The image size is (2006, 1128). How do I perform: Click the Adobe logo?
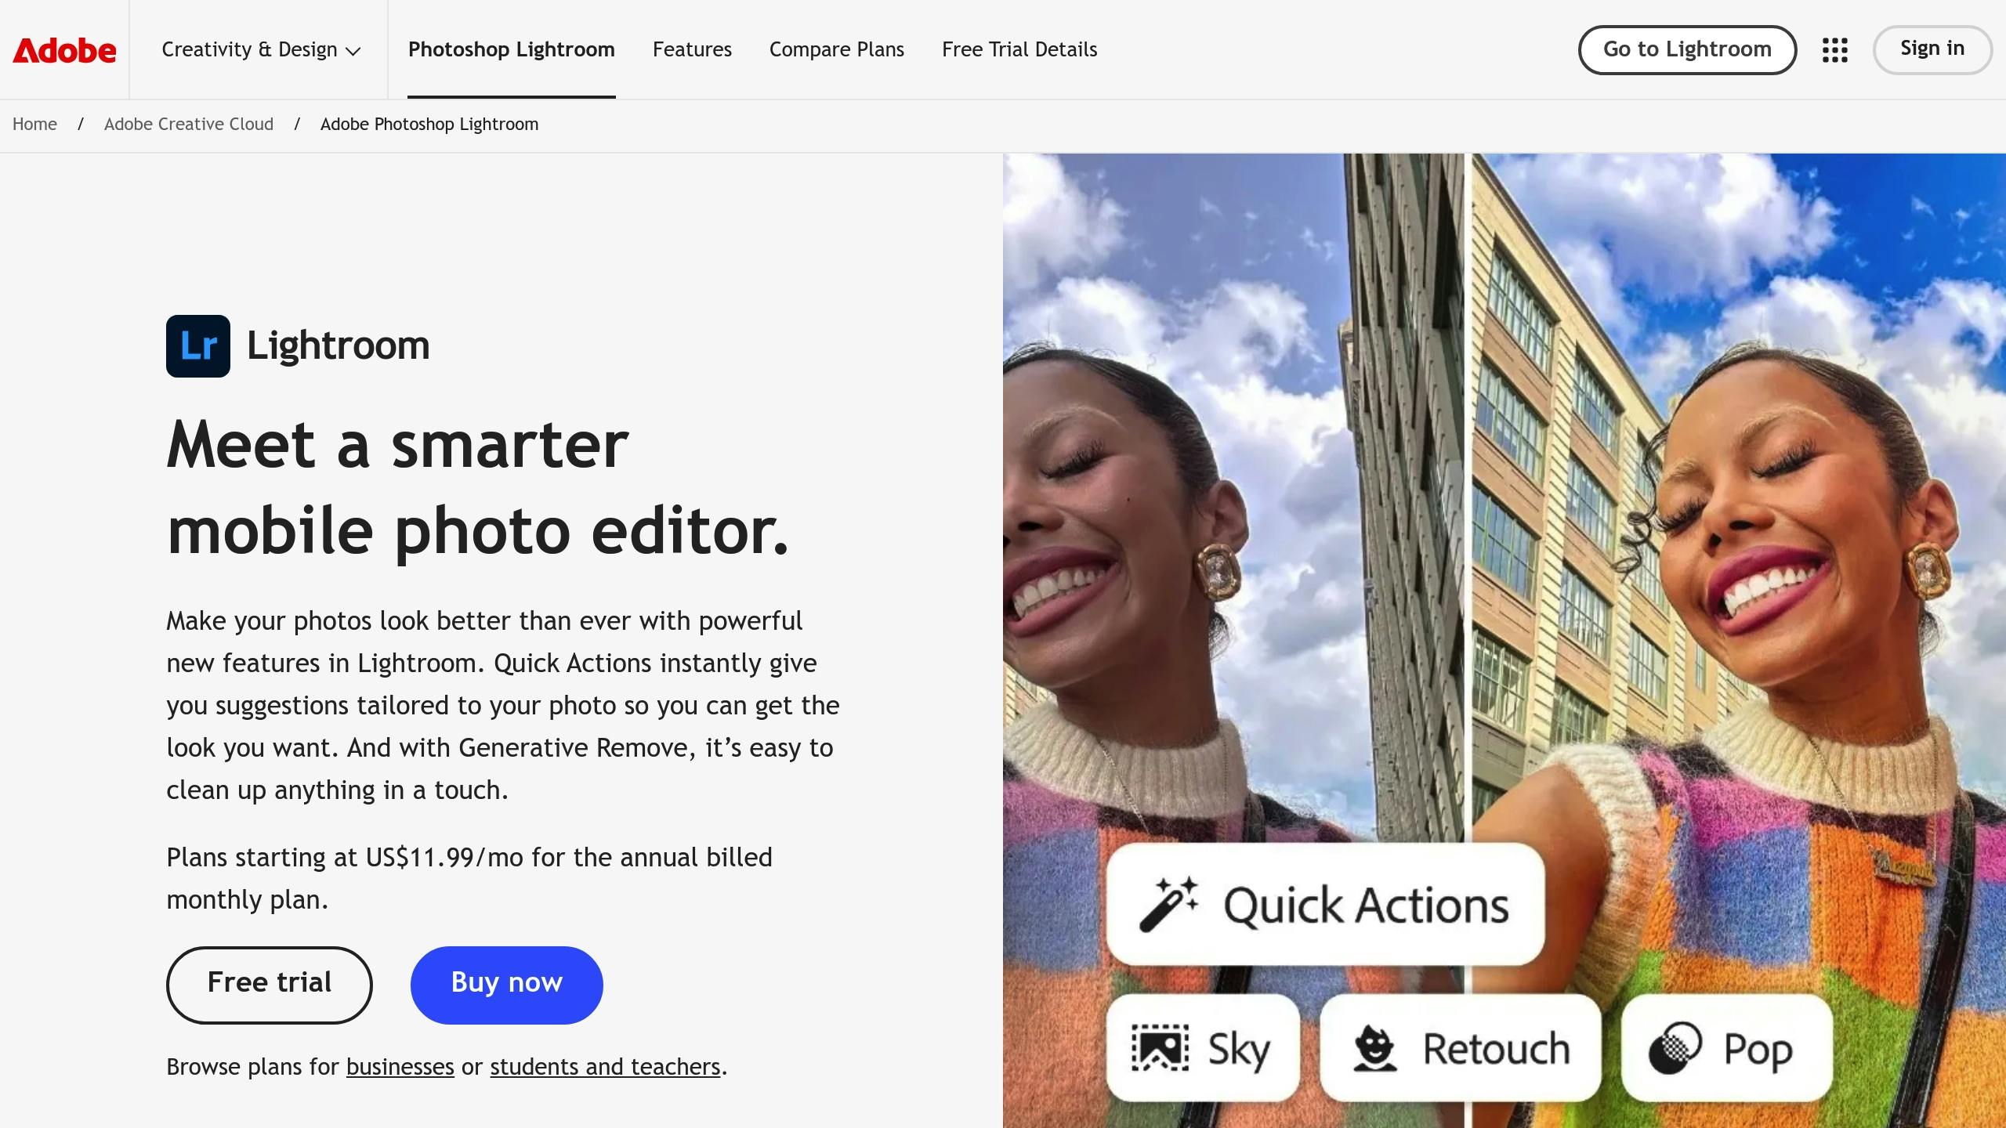click(64, 50)
